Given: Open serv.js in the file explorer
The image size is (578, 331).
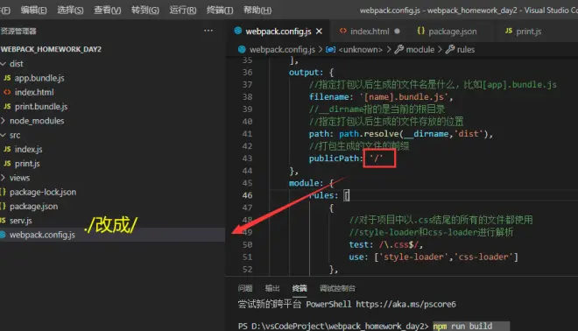Looking at the screenshot, I should pos(21,221).
